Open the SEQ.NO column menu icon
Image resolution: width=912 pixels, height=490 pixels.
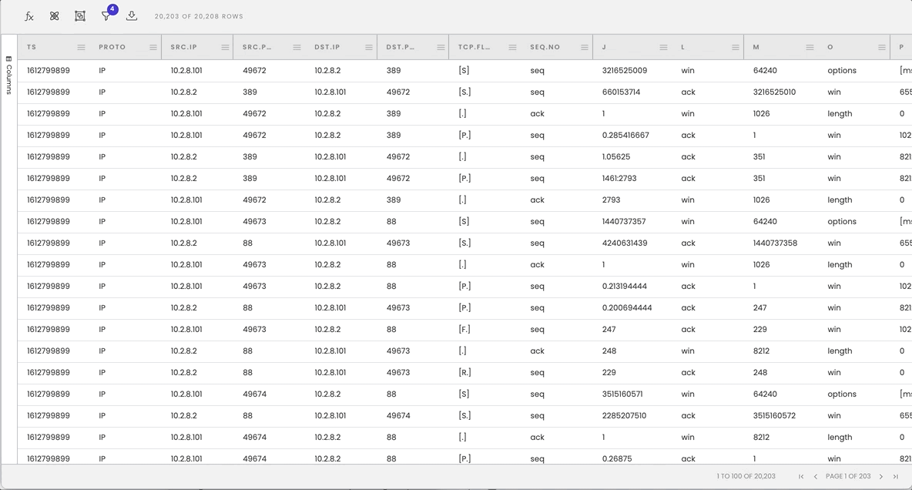click(x=585, y=47)
